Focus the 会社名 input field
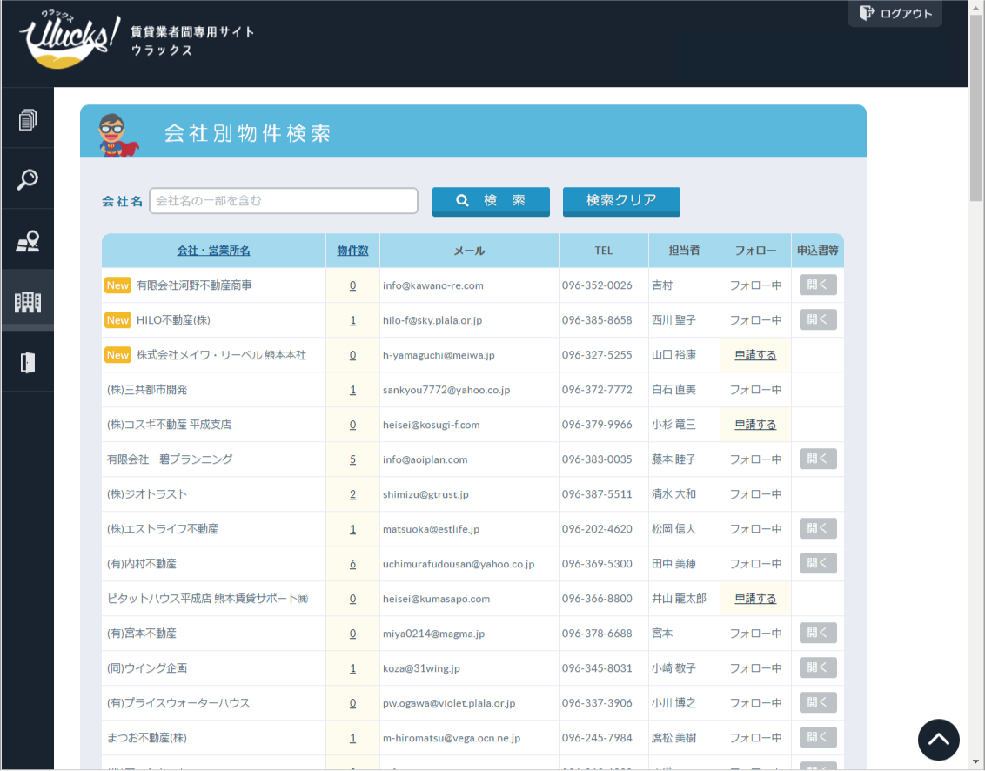Viewport: 985px width, 771px height. point(284,201)
